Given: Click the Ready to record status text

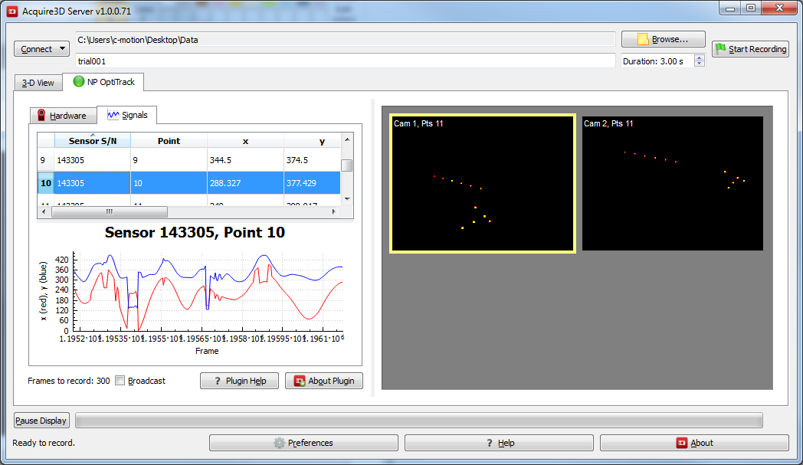Looking at the screenshot, I should click(44, 443).
